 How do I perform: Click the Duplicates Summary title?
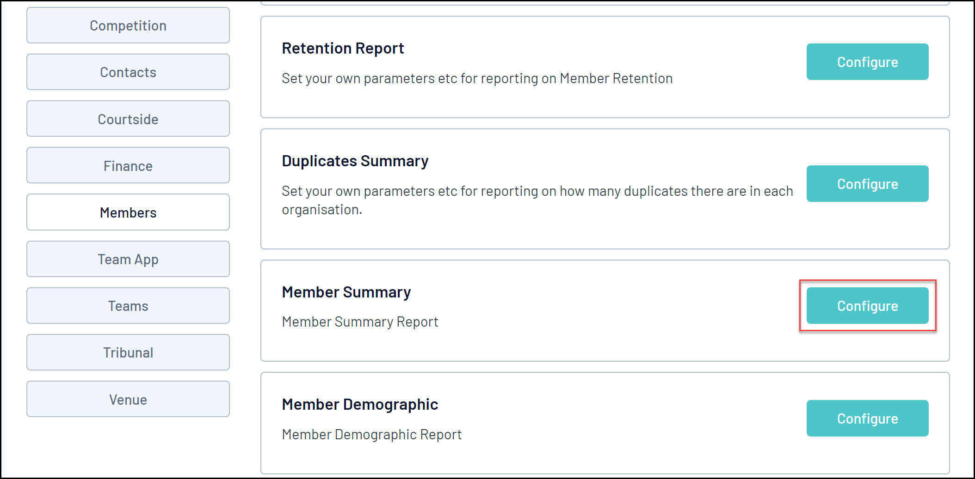pyautogui.click(x=355, y=161)
